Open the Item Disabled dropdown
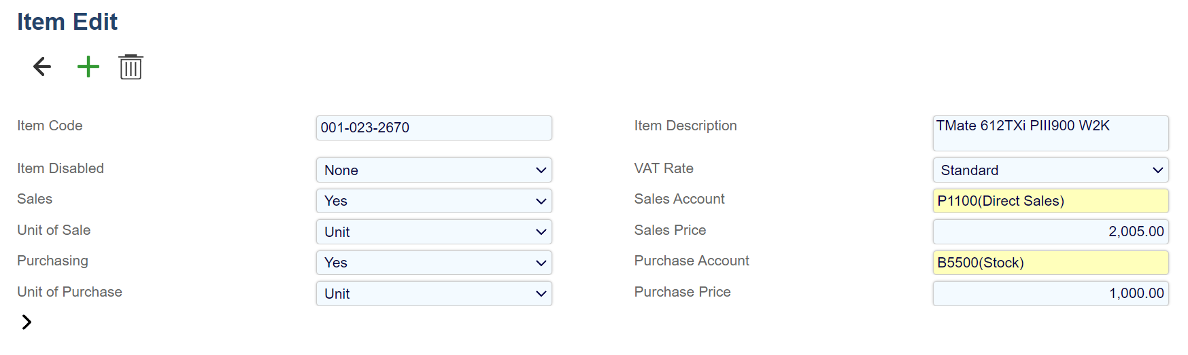Viewport: 1188px width, 355px height. click(x=434, y=170)
